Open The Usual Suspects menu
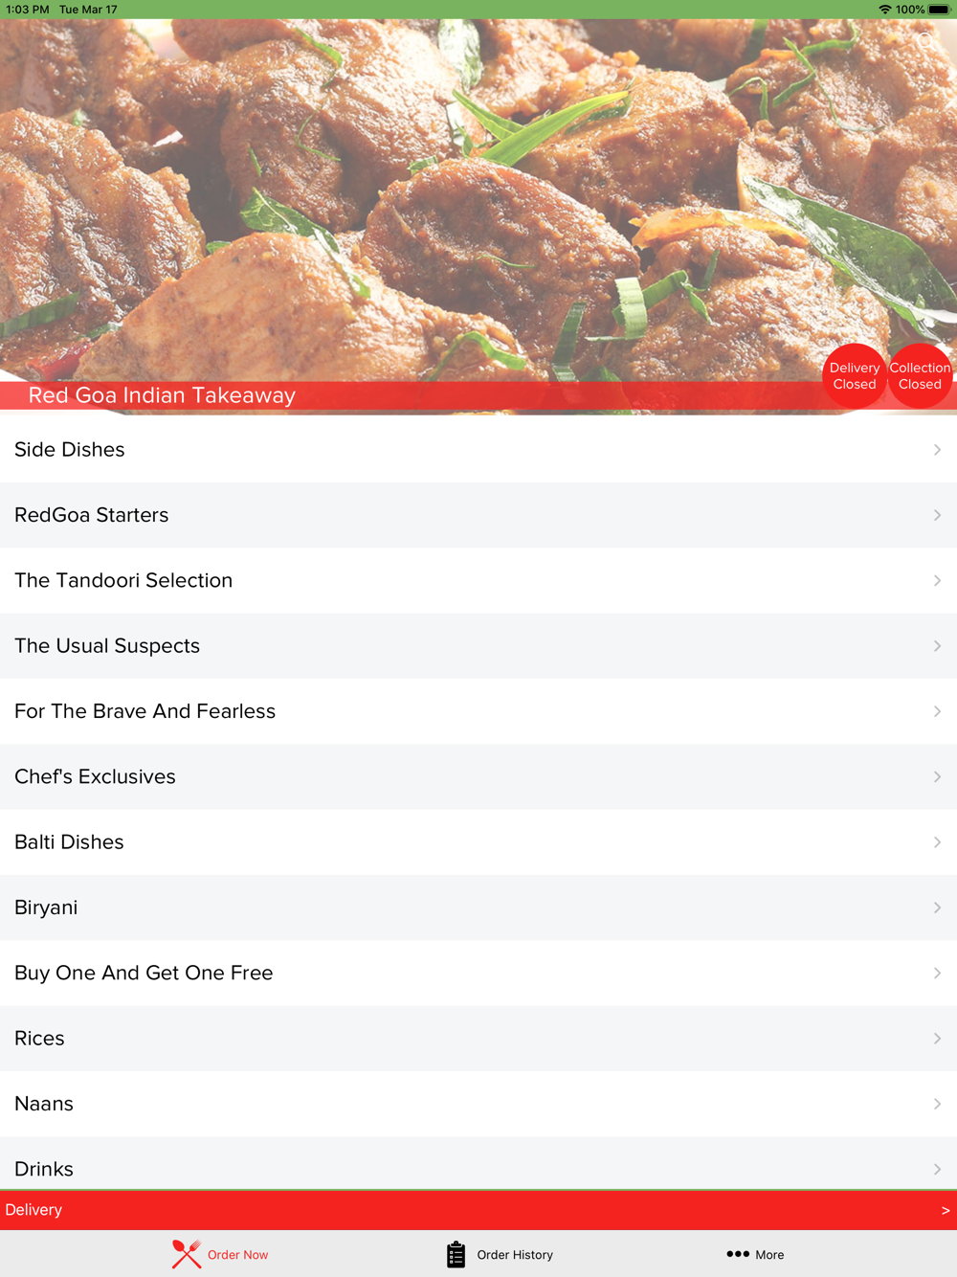The image size is (957, 1277). pos(478,646)
